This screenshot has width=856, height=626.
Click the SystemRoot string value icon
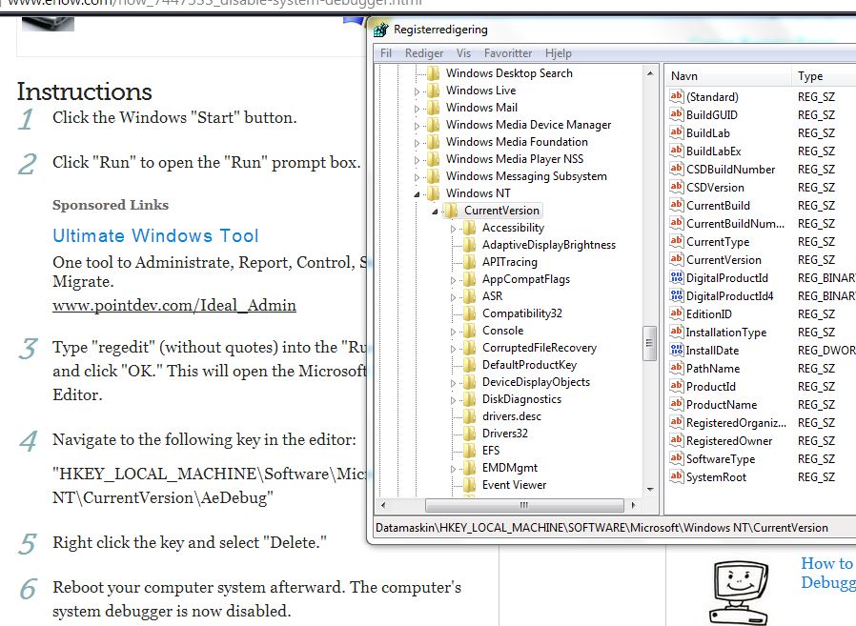click(677, 477)
